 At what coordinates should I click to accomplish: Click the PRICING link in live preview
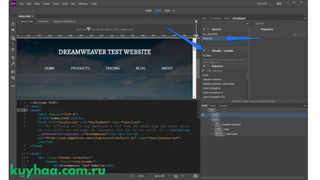112,68
